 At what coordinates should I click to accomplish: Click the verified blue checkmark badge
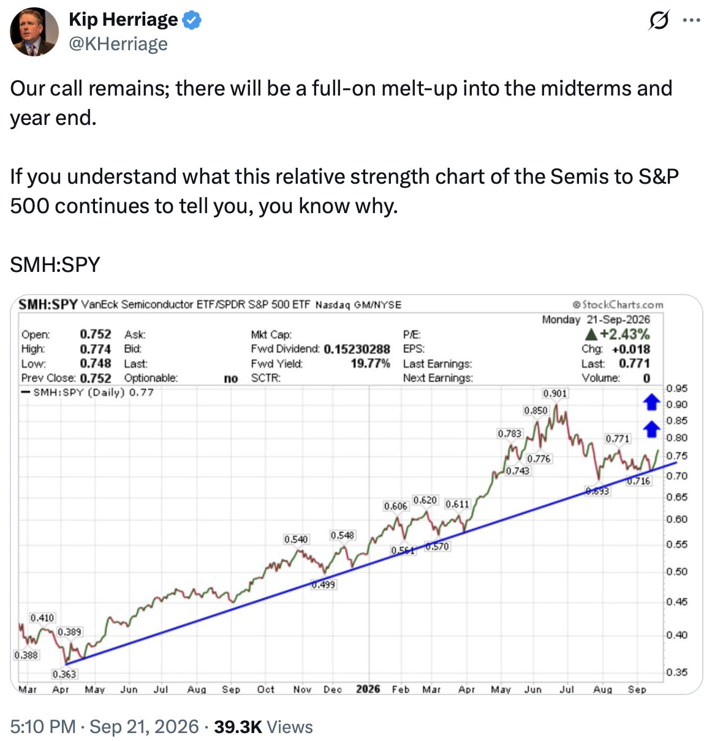click(192, 20)
